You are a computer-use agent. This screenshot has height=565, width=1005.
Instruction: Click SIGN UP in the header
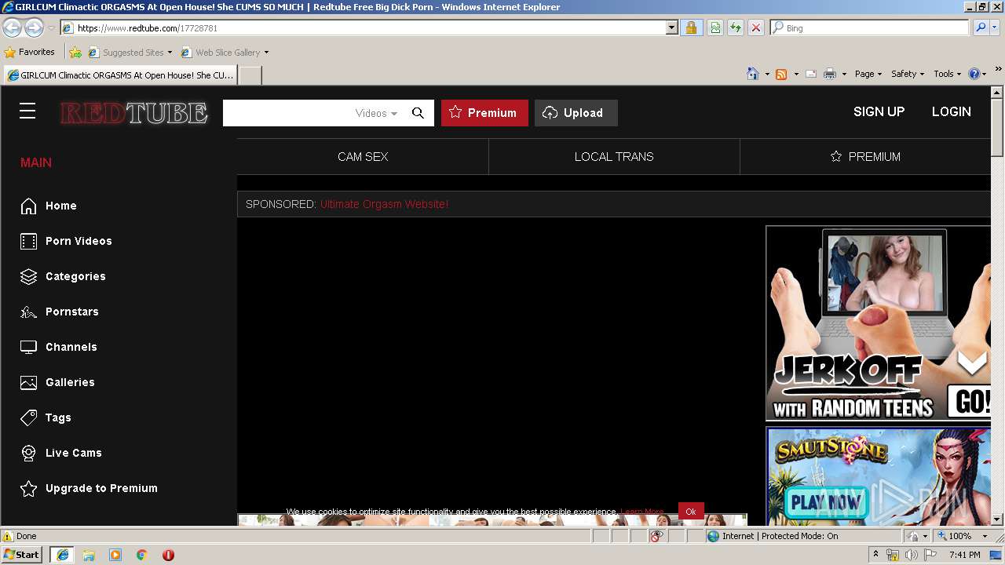879,111
